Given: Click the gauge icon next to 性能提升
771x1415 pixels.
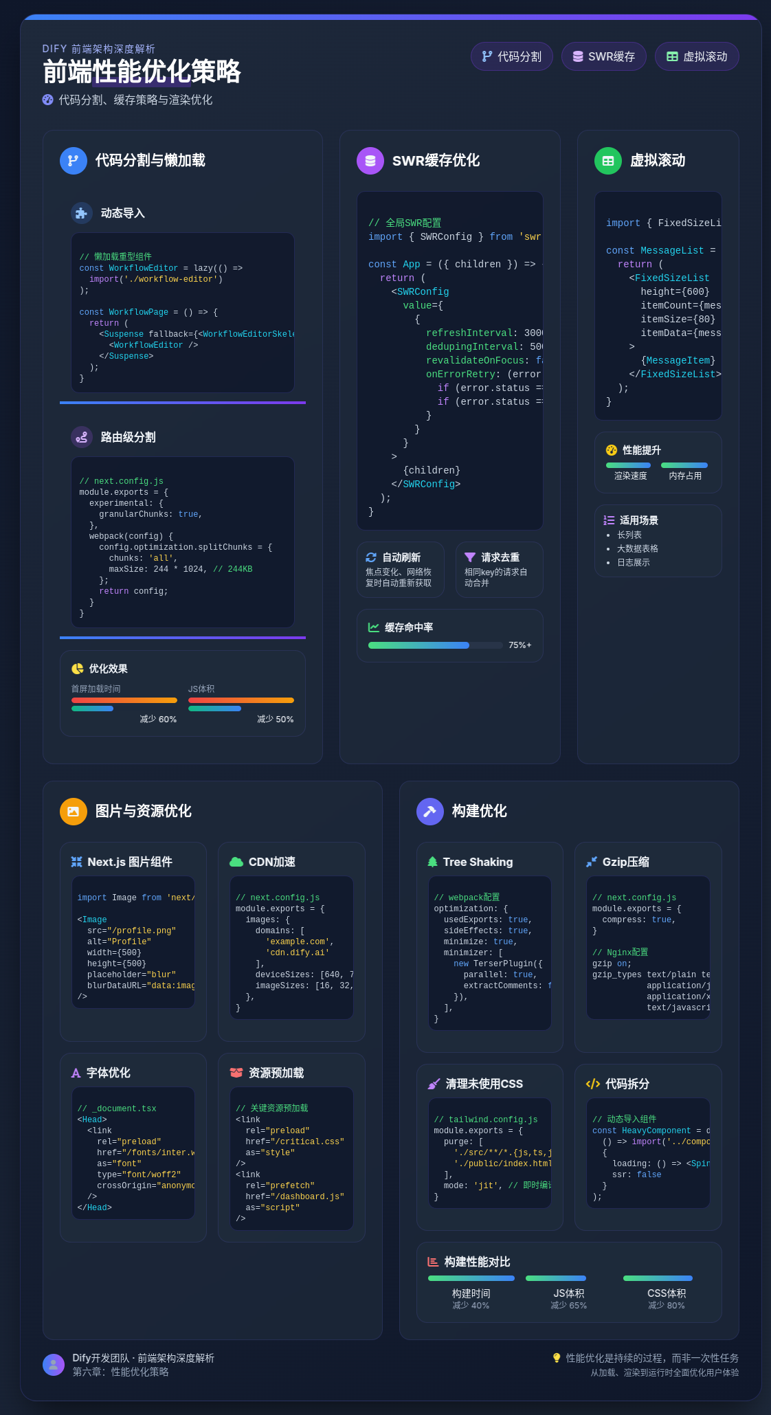Looking at the screenshot, I should [x=612, y=450].
